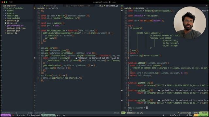Open genThumbnail.sh in the file explorer
The image size is (209, 117).
[x=15, y=26]
